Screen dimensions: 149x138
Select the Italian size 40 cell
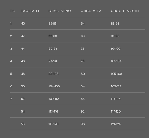coord(23,24)
